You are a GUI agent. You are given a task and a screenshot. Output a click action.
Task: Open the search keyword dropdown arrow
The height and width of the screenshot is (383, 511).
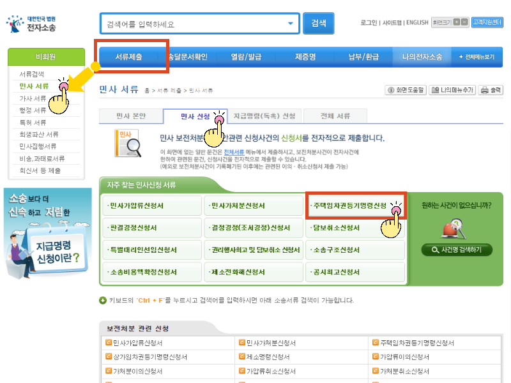pyautogui.click(x=289, y=22)
